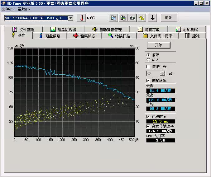Image resolution: width=211 pixels, height=177 pixels.
Task: Toggle the 突发传输速率 checkbox
Action: pyautogui.click(x=148, y=126)
